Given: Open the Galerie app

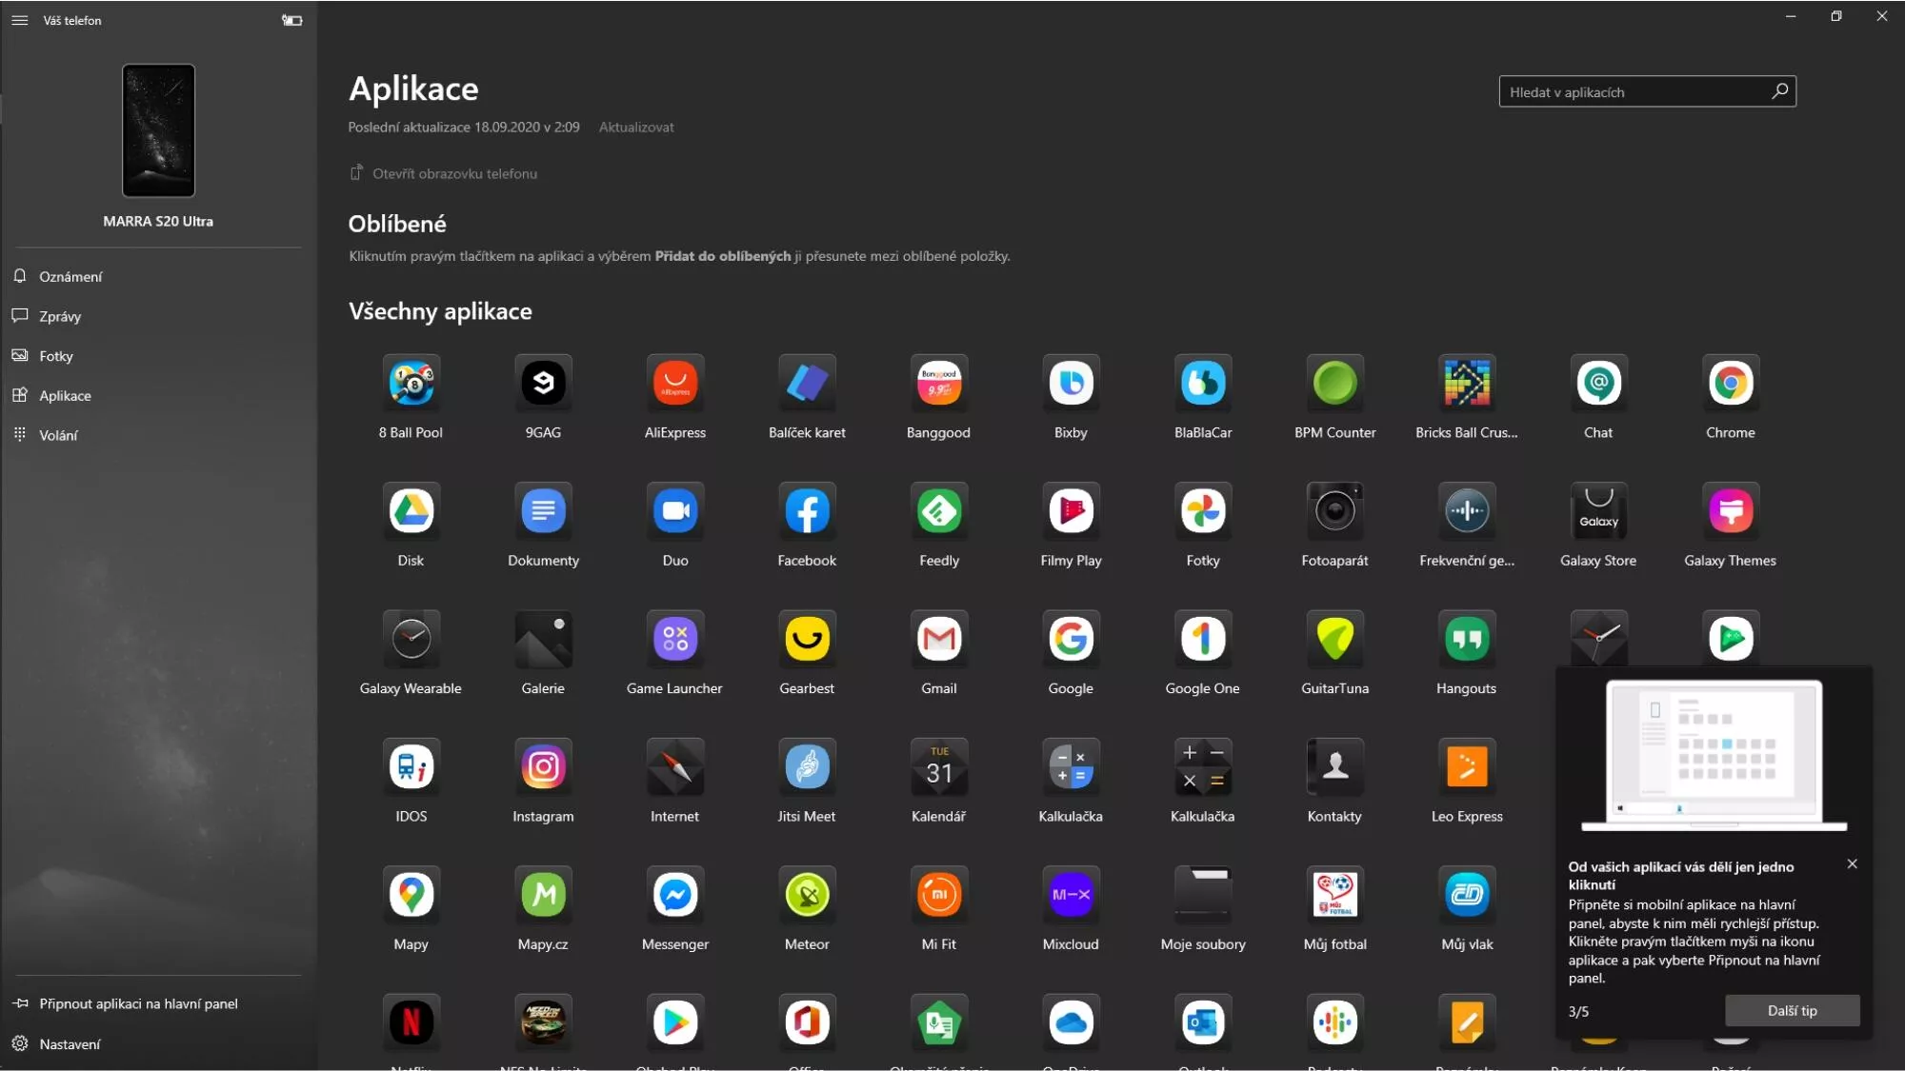Looking at the screenshot, I should [x=543, y=639].
